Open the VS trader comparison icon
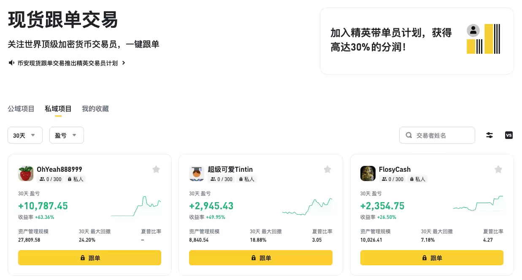The image size is (522, 280). point(509,135)
